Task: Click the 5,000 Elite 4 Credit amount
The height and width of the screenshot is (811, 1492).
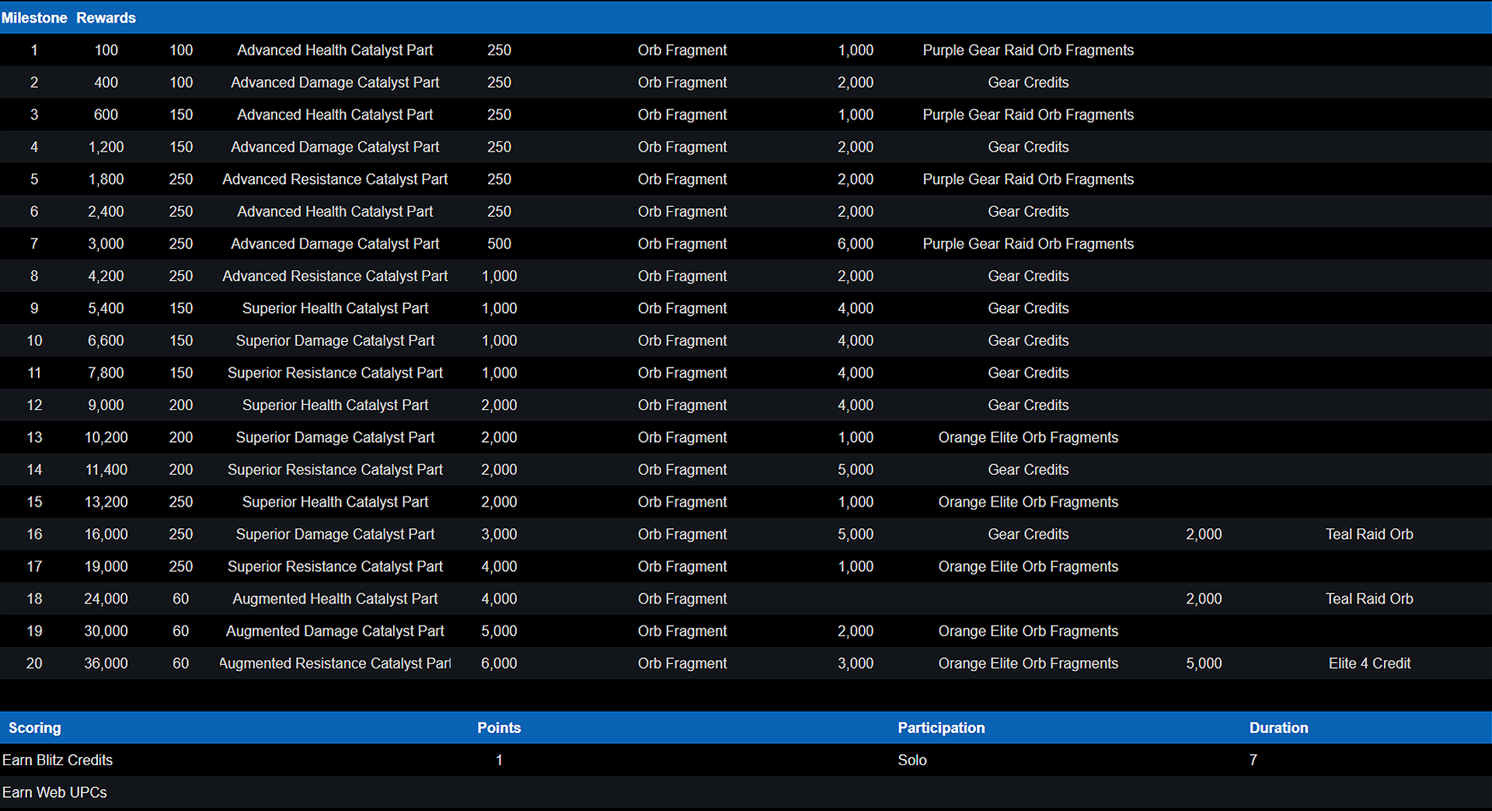Action: coord(1204,663)
